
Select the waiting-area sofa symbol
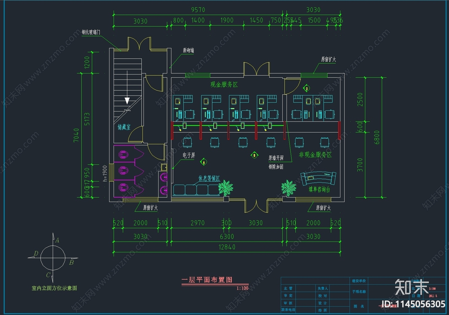point(196,190)
